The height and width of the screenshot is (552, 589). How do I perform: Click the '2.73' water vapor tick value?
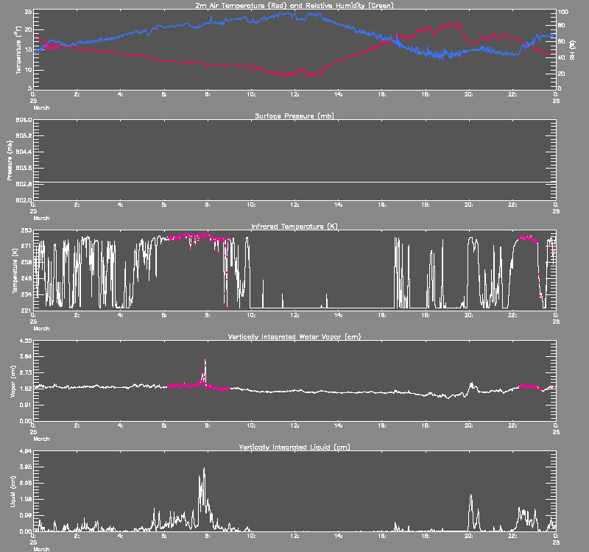(x=26, y=372)
